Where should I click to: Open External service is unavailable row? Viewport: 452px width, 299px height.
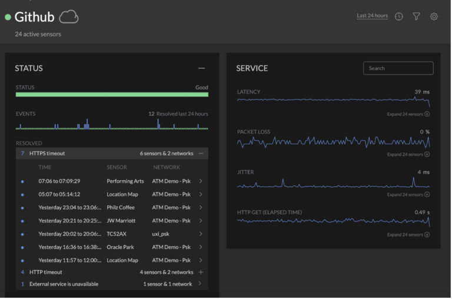point(112,284)
